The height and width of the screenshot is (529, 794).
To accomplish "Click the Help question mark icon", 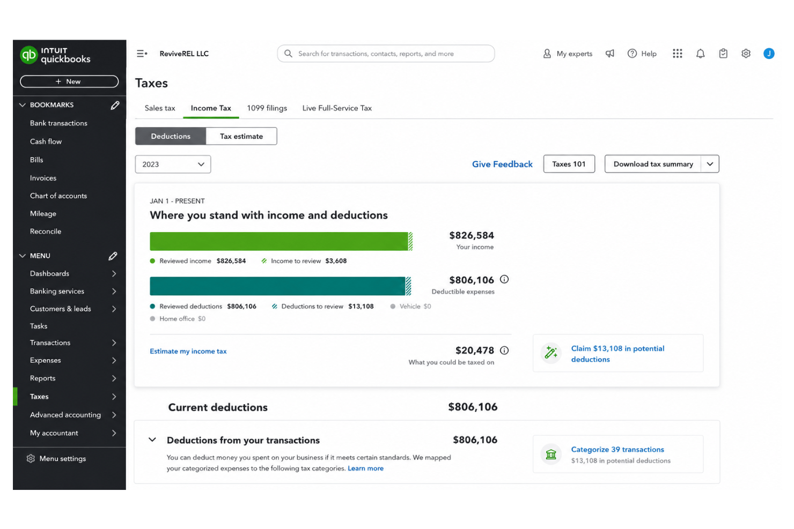I will coord(633,54).
